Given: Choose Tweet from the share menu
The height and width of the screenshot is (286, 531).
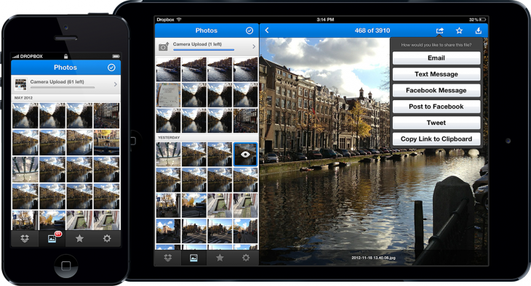Looking at the screenshot, I should (x=436, y=123).
